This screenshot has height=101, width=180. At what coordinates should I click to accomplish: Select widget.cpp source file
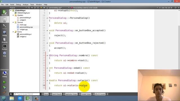[24, 29]
